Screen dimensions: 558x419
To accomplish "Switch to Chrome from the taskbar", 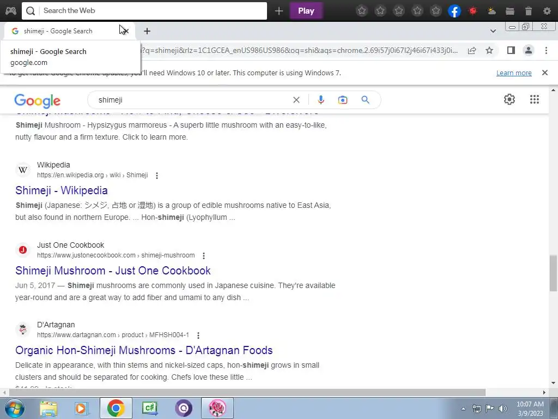I will pos(116,408).
